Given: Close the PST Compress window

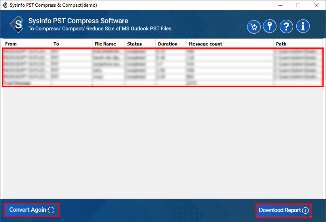Looking at the screenshot, I should (x=316, y=5).
